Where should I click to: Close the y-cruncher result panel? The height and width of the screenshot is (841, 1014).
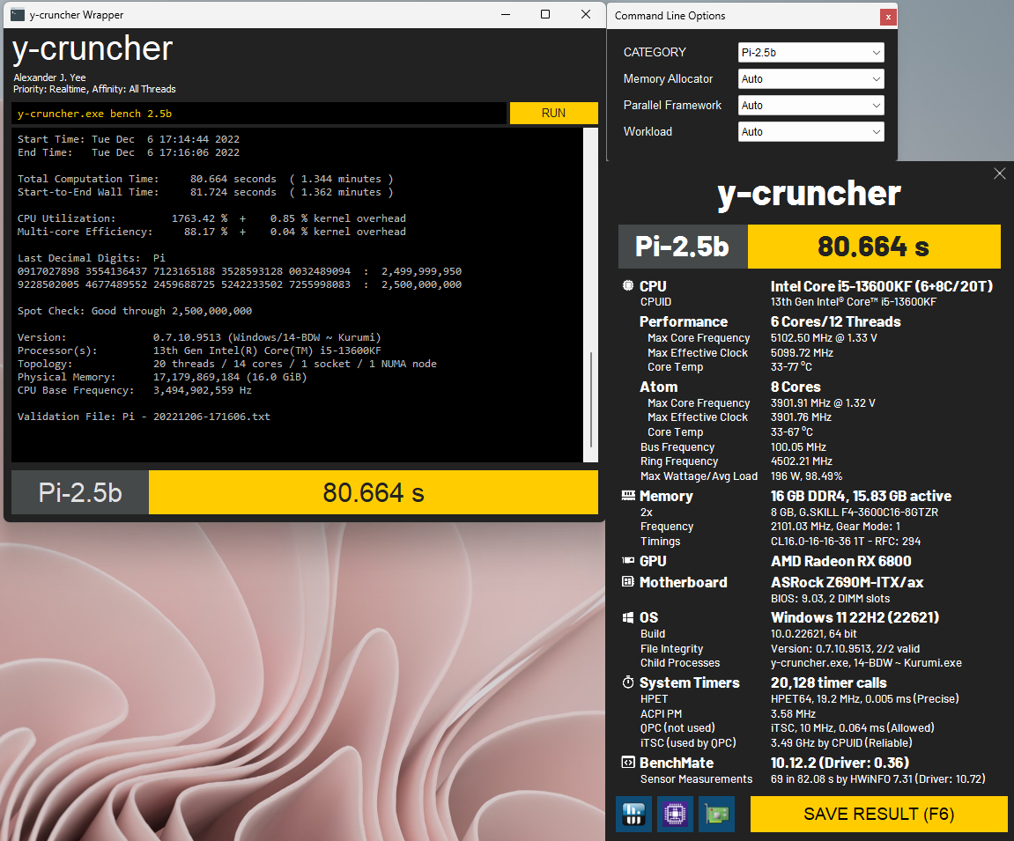1000,173
